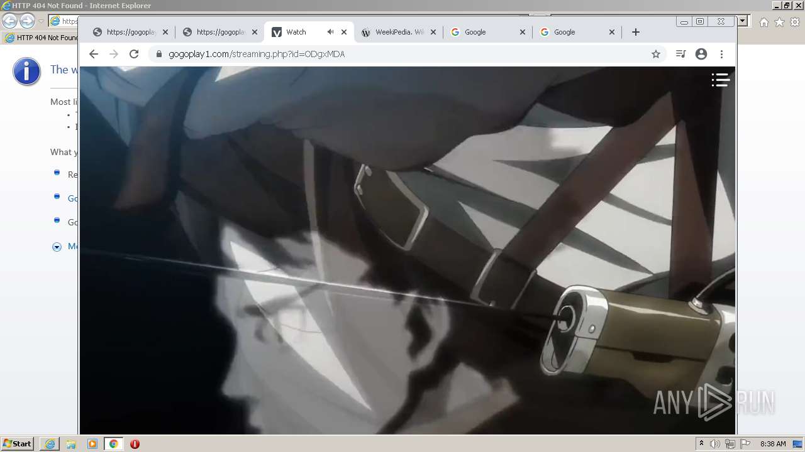Open the media player in taskbar
Screen dimensions: 805x452
[92, 444]
